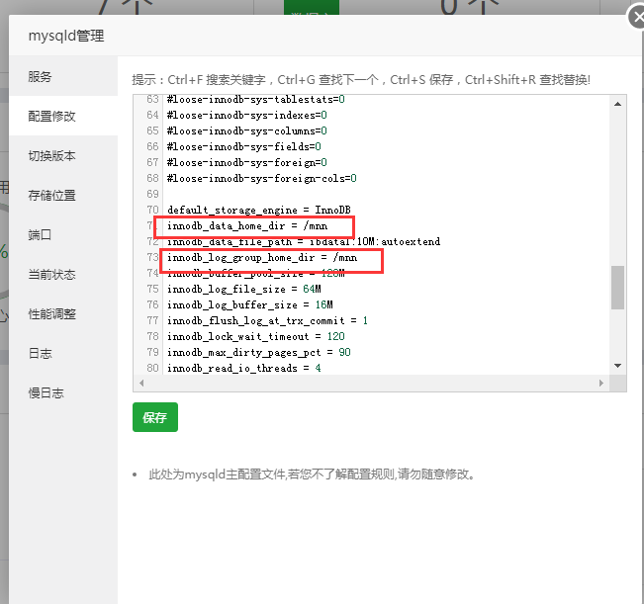Switch to the 切换版本 tab
The width and height of the screenshot is (644, 604).
pyautogui.click(x=63, y=155)
